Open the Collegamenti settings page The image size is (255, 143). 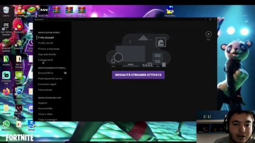(x=45, y=60)
